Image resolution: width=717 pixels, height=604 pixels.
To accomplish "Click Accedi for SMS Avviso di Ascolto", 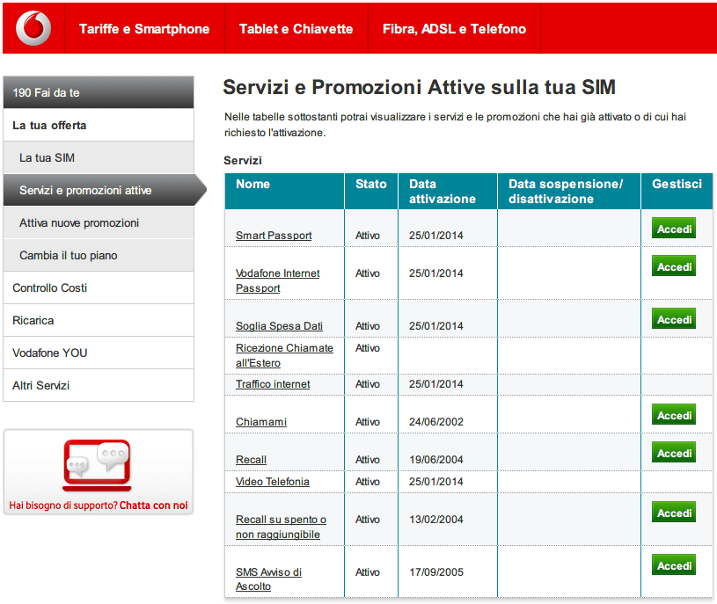I will click(674, 565).
